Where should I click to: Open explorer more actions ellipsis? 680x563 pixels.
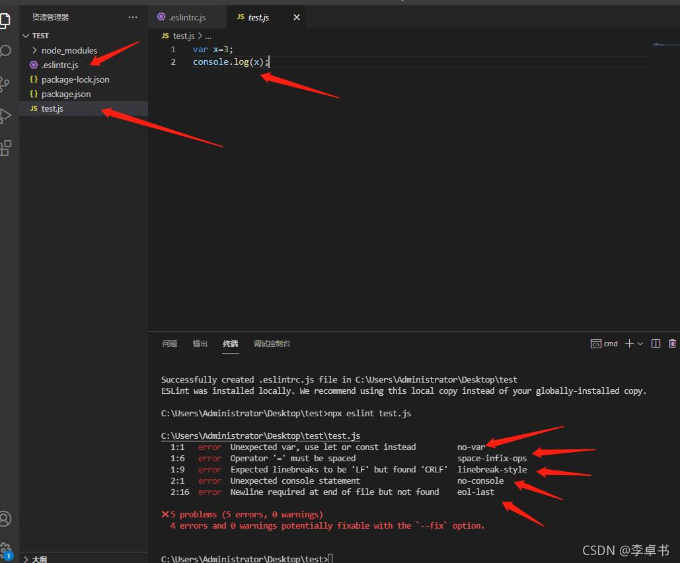[133, 17]
